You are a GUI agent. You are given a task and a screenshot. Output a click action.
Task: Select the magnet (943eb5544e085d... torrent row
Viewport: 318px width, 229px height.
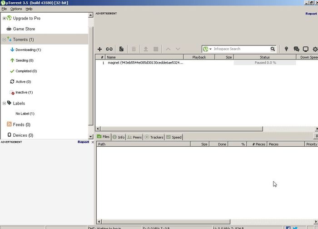[207, 63]
